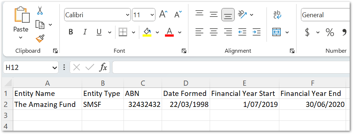Open Font group dialog launcher
Screen dimensions: 353x134
pyautogui.click(x=184, y=51)
